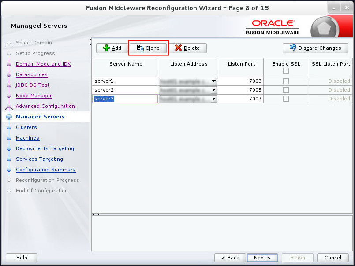
Task: Click the Listen Port column header
Action: pyautogui.click(x=241, y=67)
